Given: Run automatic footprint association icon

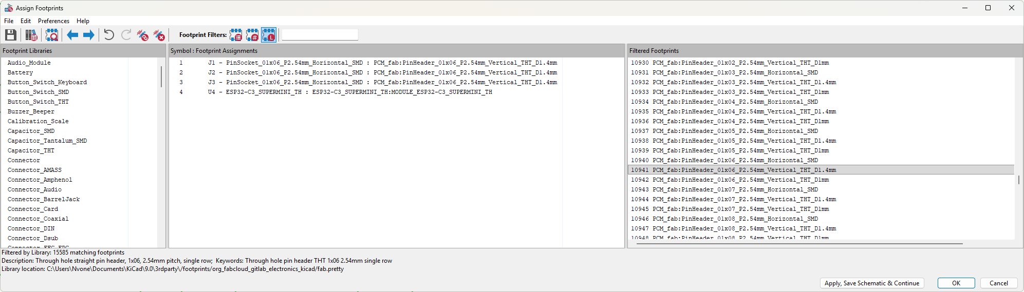Looking at the screenshot, I should [x=143, y=35].
